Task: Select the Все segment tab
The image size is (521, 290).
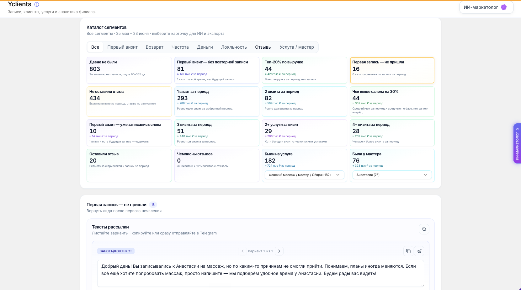Action: pos(95,47)
